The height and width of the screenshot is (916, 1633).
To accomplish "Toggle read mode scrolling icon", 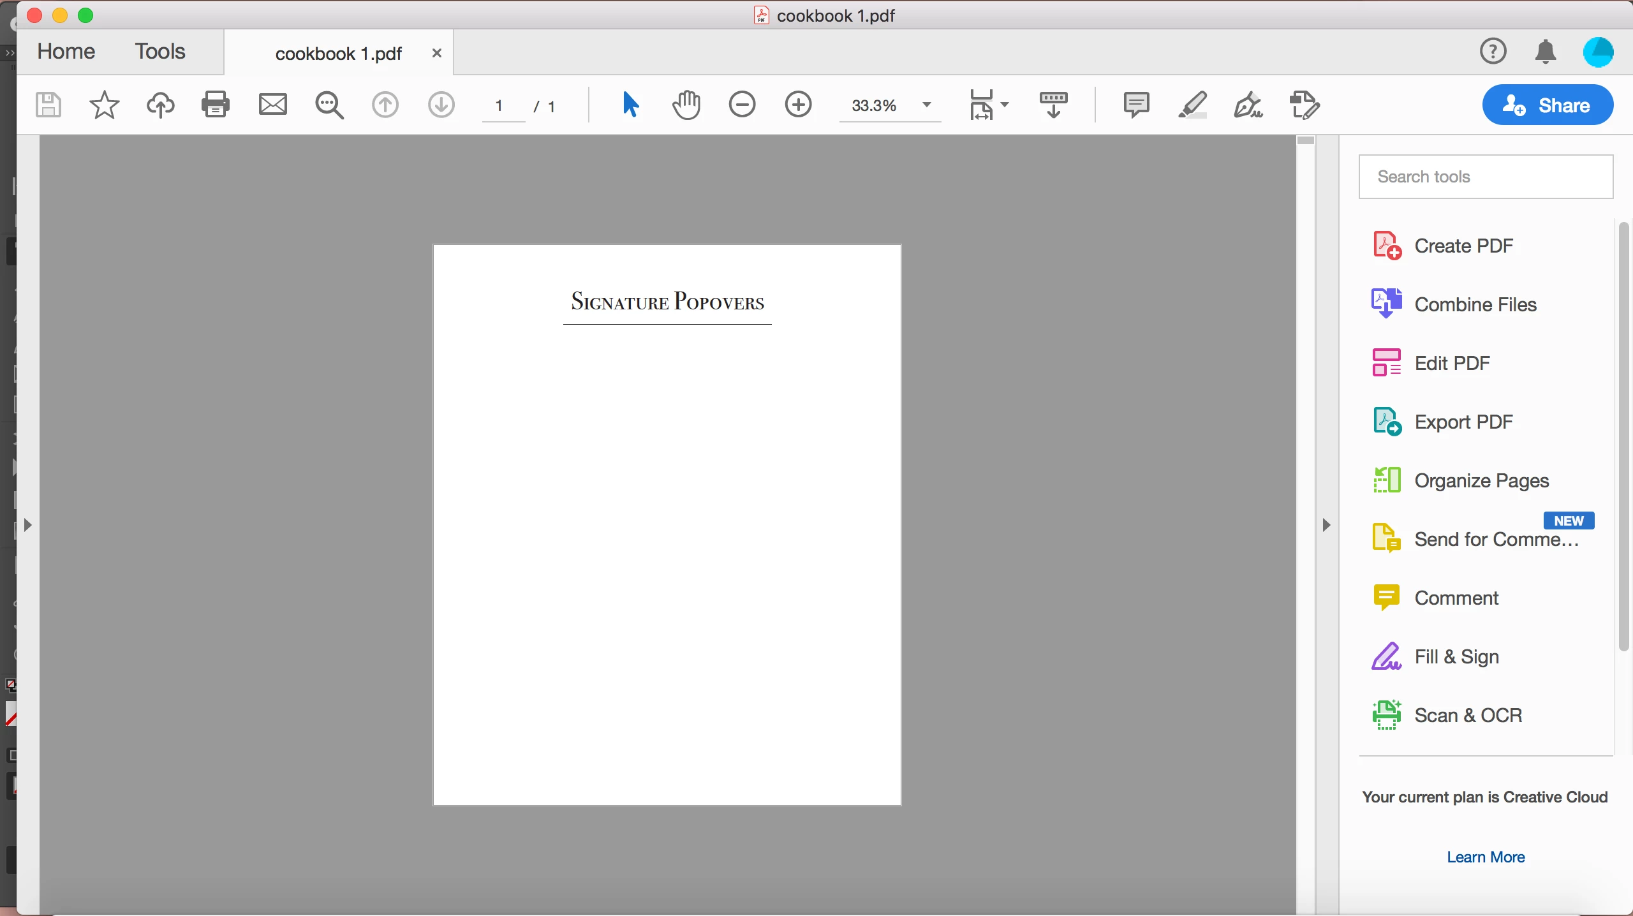I will (1053, 105).
